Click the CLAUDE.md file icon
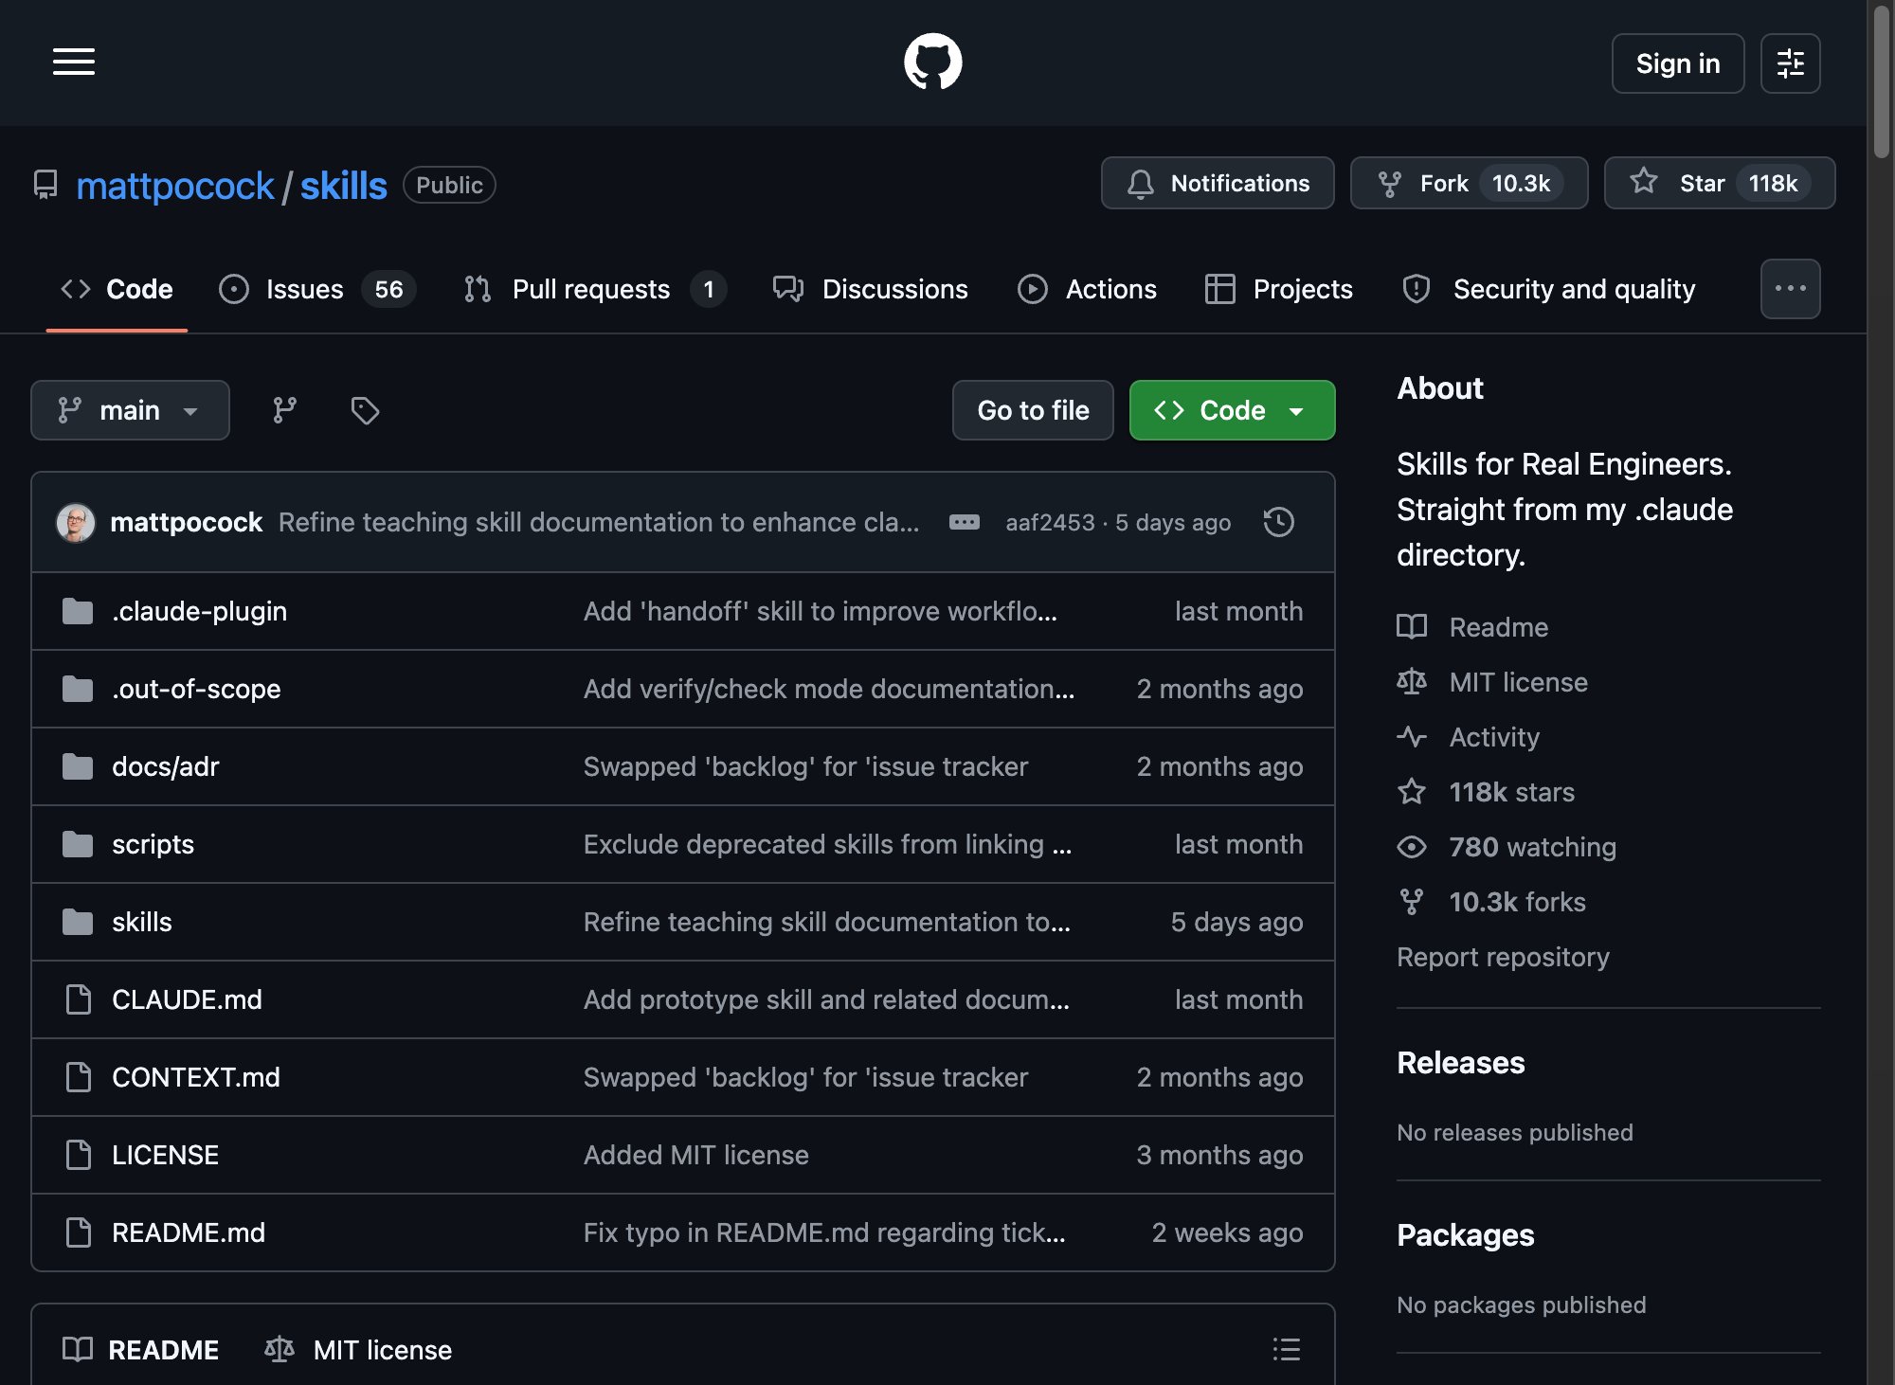Viewport: 1895px width, 1385px height. point(79,999)
